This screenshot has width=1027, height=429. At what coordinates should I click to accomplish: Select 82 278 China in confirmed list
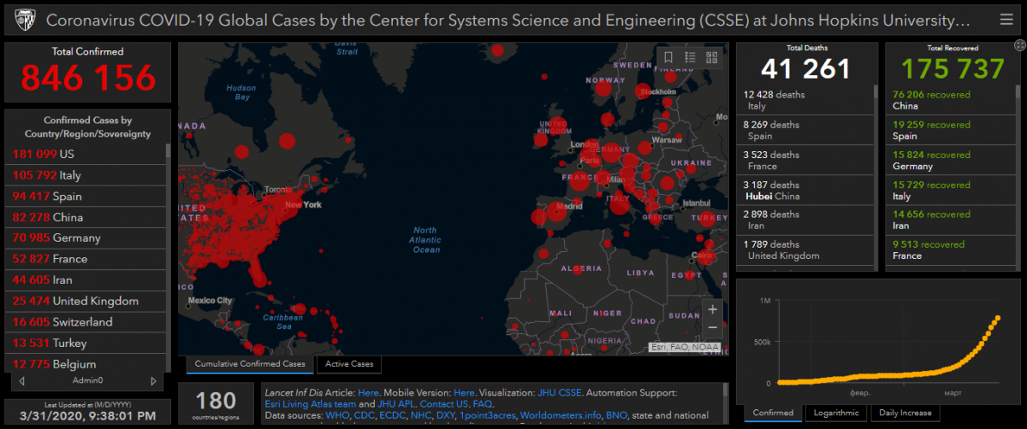pos(86,217)
